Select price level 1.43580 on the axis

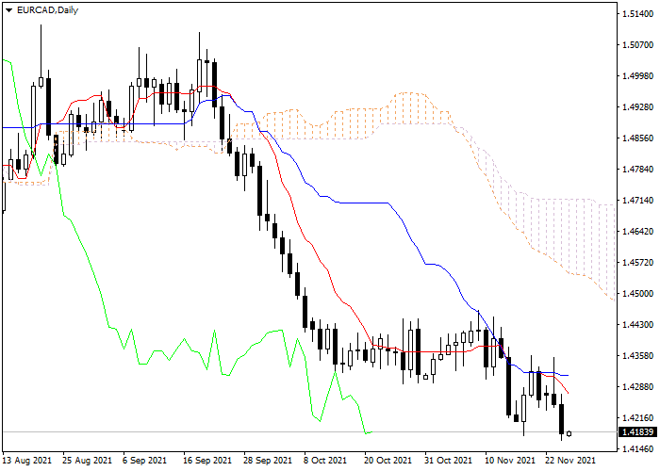tap(637, 356)
